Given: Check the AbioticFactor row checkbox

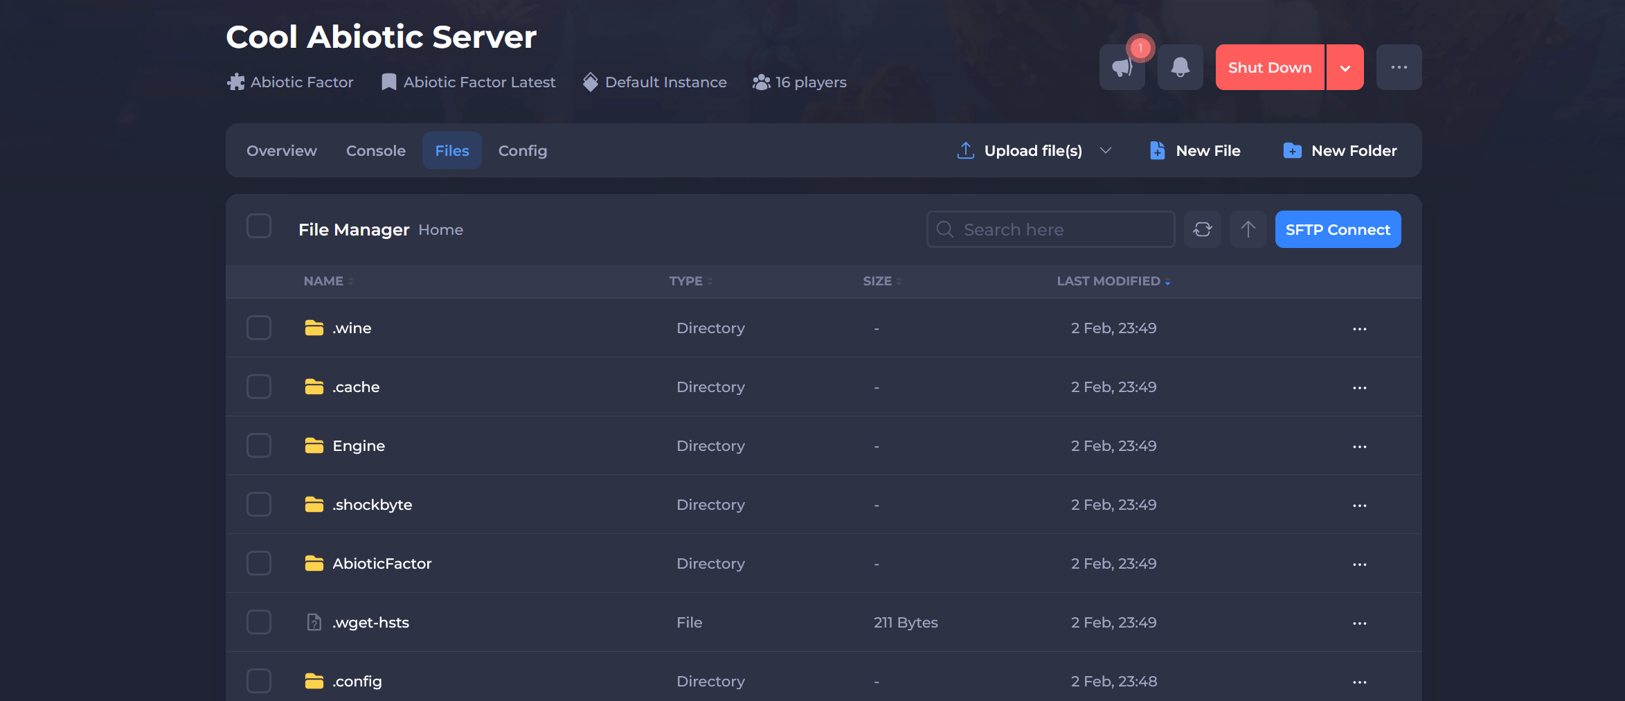Looking at the screenshot, I should pos(259,563).
